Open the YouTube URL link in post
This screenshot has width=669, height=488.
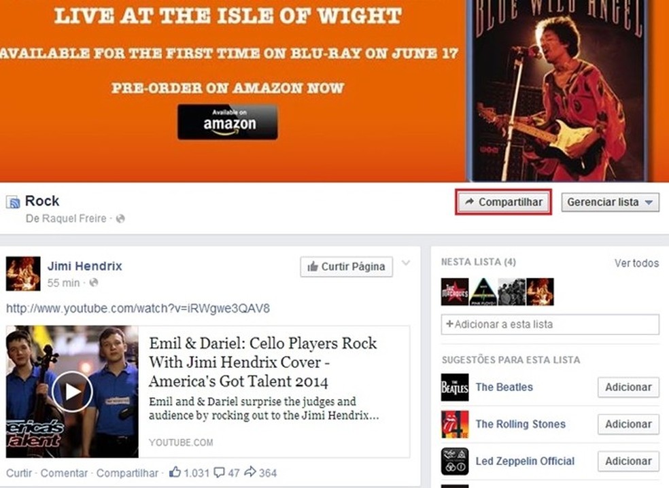138,308
